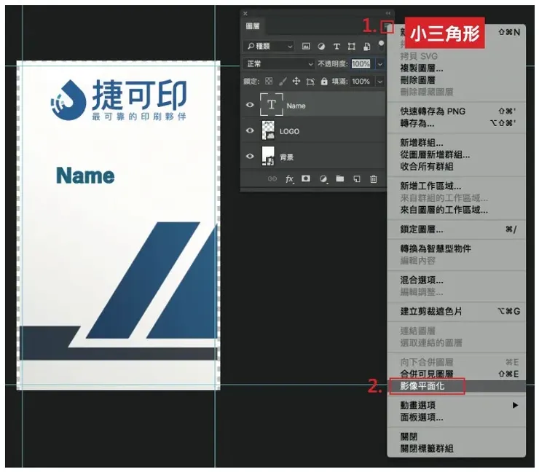This screenshot has width=539, height=472.
Task: Click type layer filter icon
Action: click(x=337, y=46)
